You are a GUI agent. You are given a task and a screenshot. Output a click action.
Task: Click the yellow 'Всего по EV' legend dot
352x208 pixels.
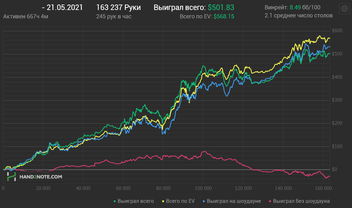(x=163, y=201)
